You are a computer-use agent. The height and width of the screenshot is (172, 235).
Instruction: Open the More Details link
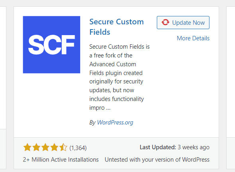pyautogui.click(x=193, y=38)
